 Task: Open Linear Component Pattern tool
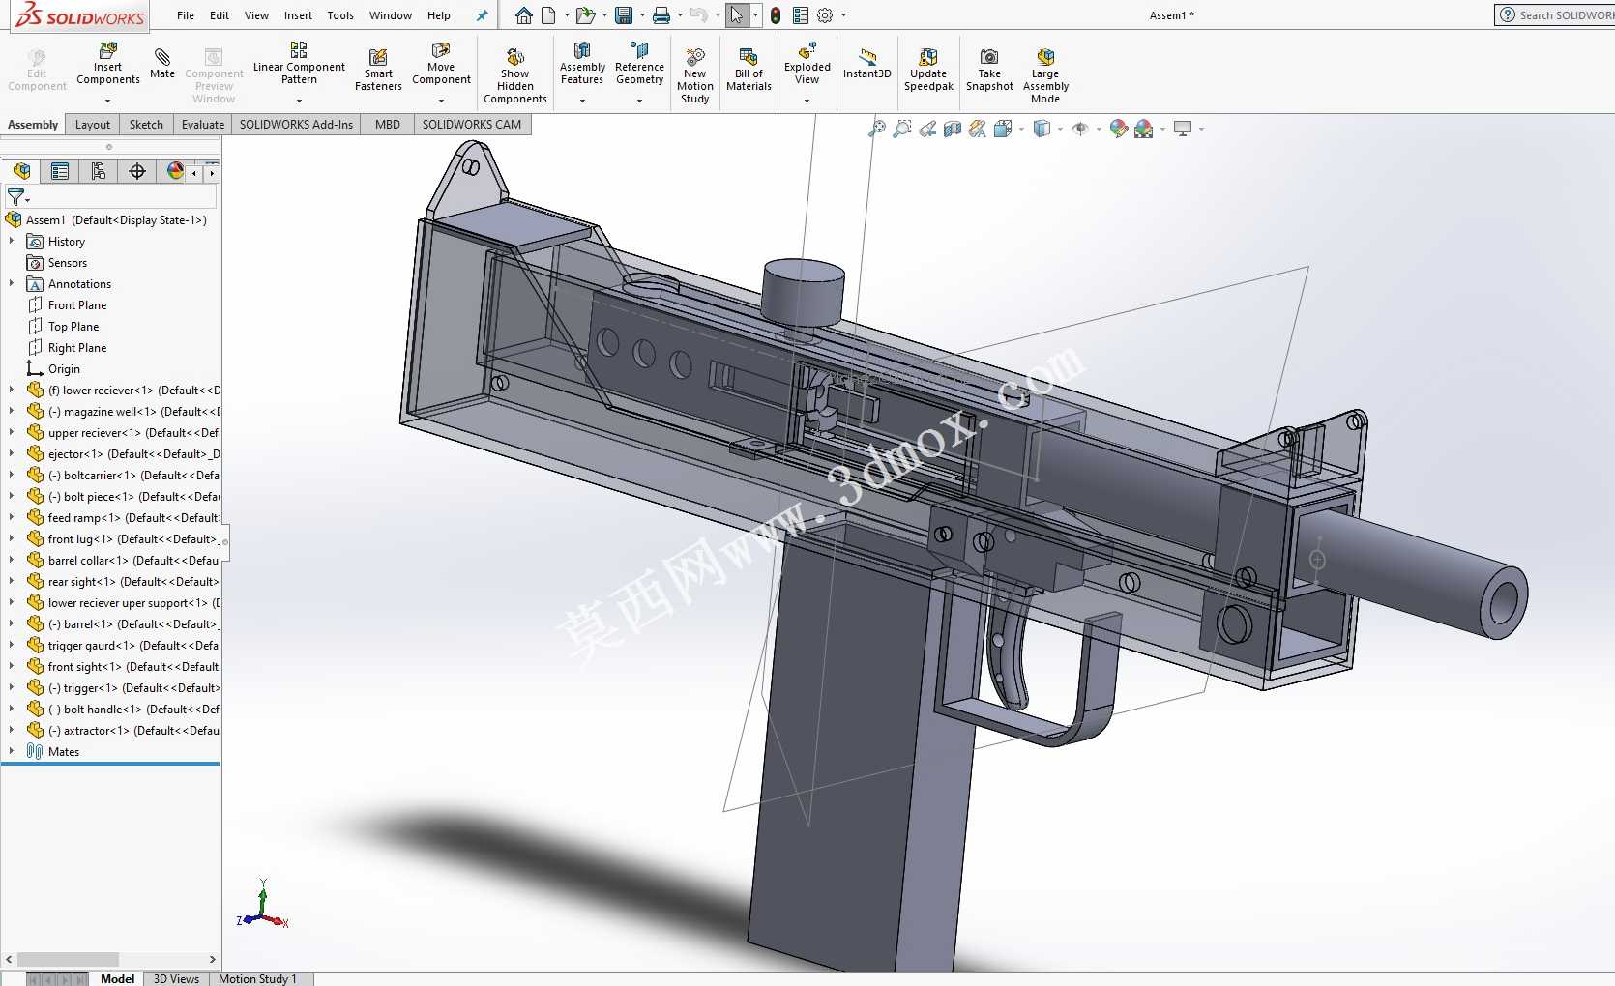(x=299, y=63)
